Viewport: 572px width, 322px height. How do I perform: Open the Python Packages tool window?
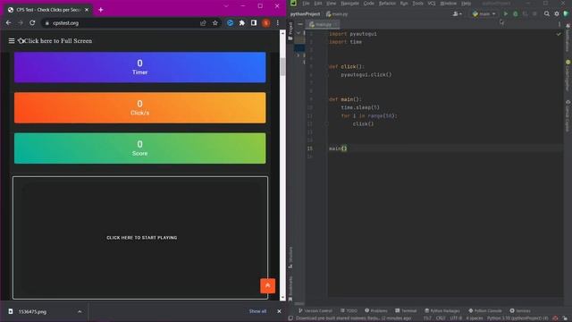pos(442,310)
